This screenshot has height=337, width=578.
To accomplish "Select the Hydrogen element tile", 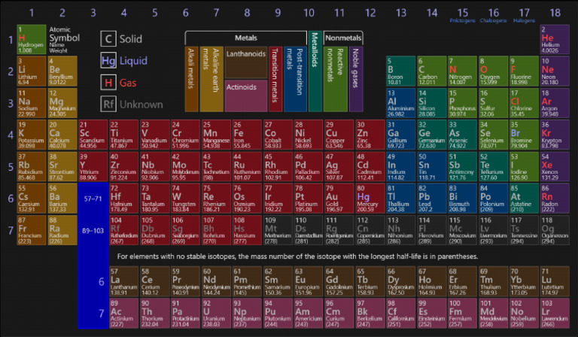I will pyautogui.click(x=32, y=39).
